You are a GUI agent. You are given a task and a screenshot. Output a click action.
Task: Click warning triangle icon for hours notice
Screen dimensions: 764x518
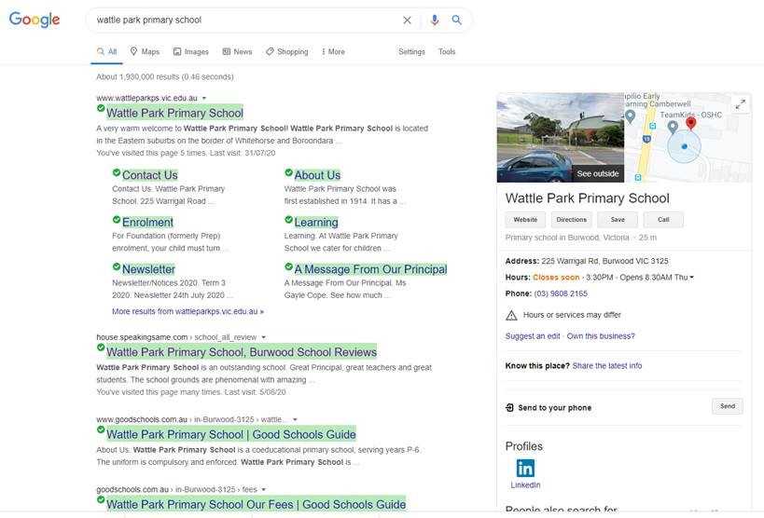(511, 316)
